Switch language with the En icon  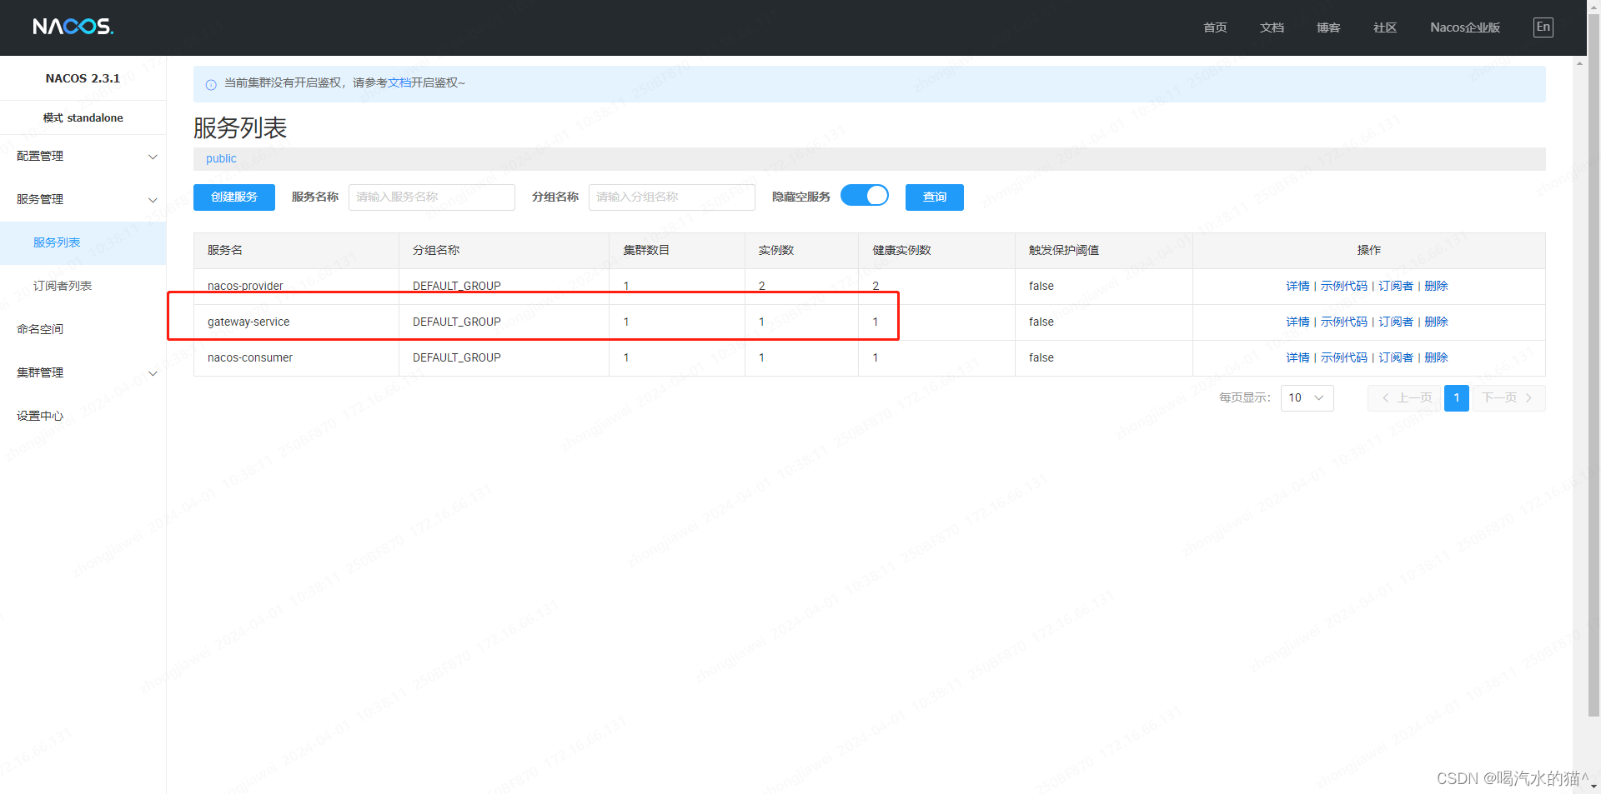[1543, 27]
